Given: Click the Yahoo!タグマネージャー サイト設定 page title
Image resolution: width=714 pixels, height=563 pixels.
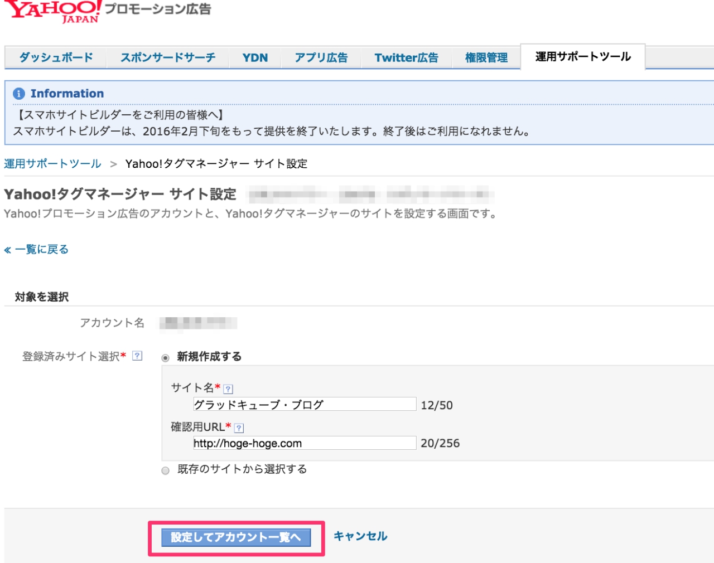Looking at the screenshot, I should point(120,194).
